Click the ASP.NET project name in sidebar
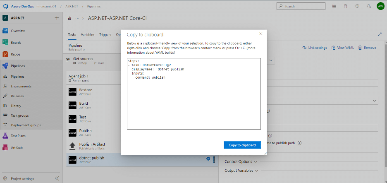Screen dimensions: 387x183 click(17, 18)
